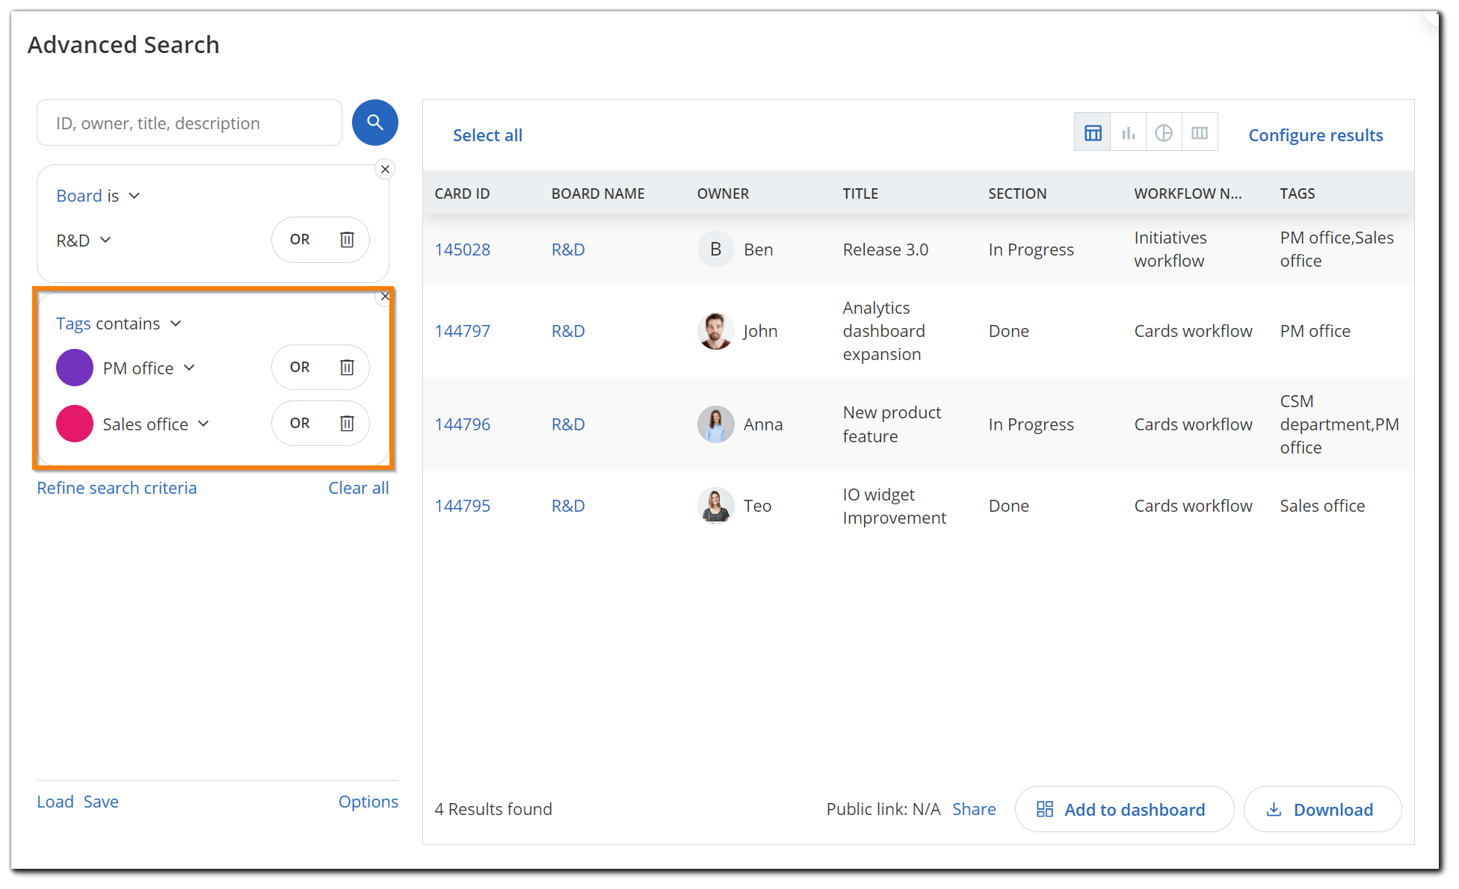The height and width of the screenshot is (889, 1459).
Task: Open search Options link
Action: [x=368, y=802]
